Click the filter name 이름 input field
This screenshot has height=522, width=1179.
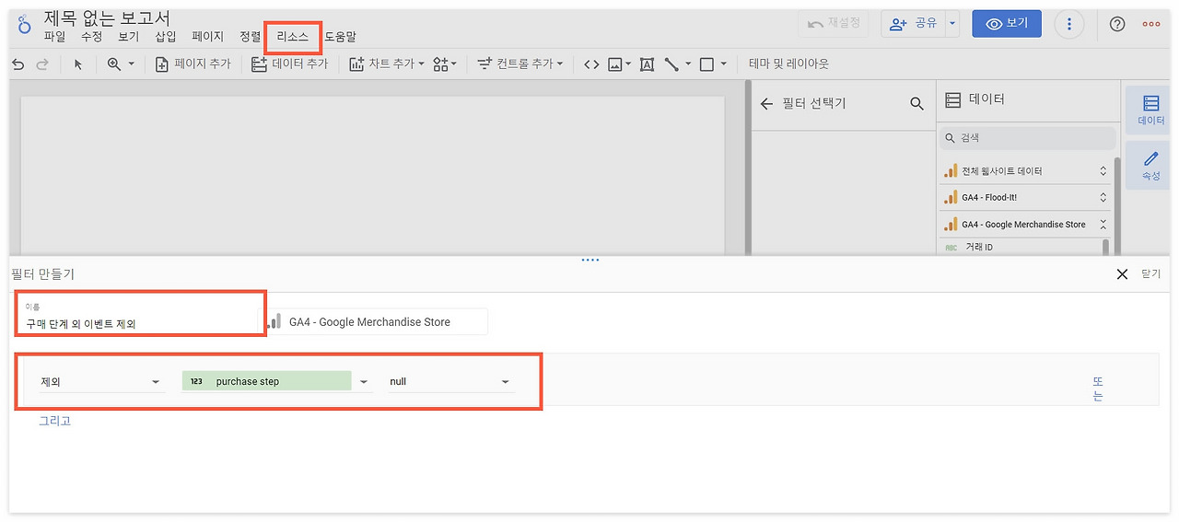pos(140,314)
